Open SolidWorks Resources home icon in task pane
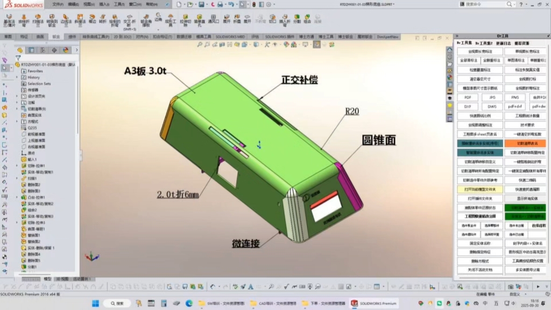 click(x=449, y=50)
